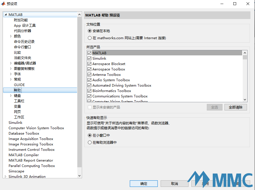This screenshot has height=190, width=255.
Task: Select the local installation documentation radio button (安装在本地)
Action: 90,31
